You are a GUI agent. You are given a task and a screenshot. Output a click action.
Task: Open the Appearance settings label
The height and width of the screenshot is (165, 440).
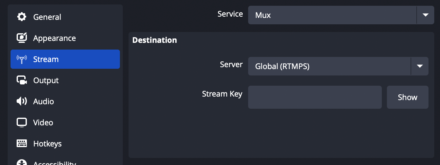(54, 38)
